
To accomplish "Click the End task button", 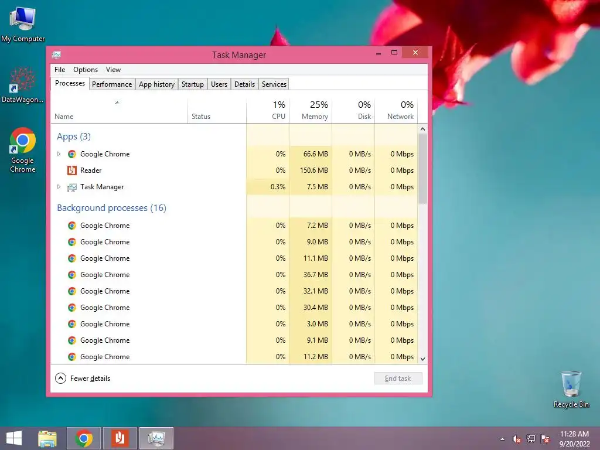I will click(398, 379).
